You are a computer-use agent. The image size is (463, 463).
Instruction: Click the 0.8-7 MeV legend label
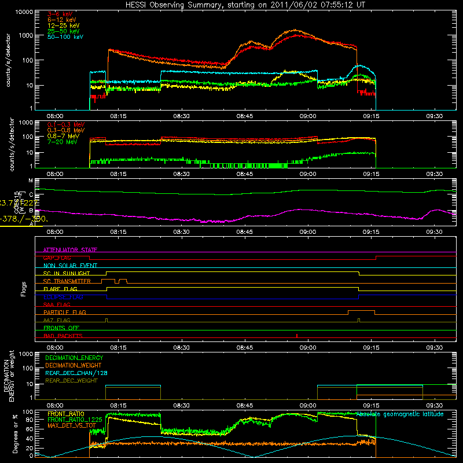(63, 136)
